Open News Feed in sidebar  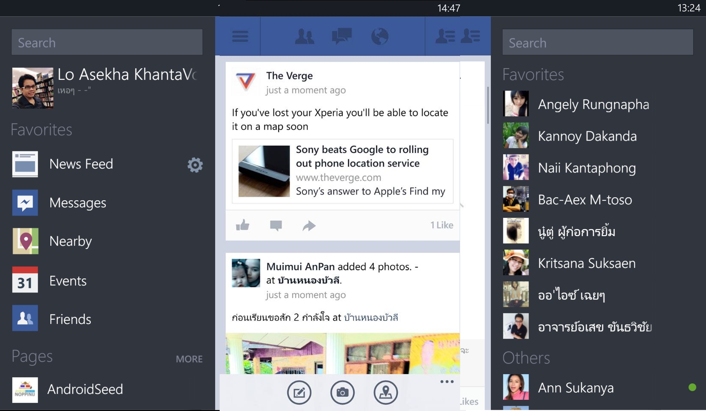[81, 164]
